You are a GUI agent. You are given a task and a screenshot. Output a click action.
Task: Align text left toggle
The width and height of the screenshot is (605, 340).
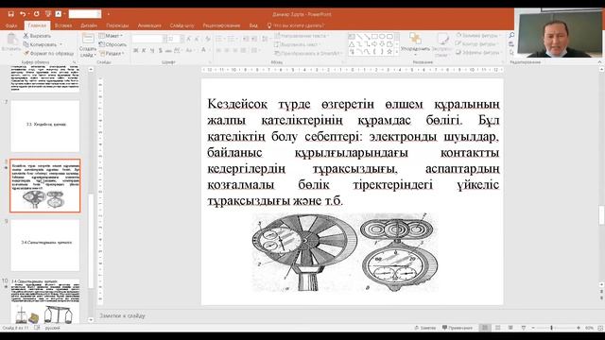click(218, 50)
